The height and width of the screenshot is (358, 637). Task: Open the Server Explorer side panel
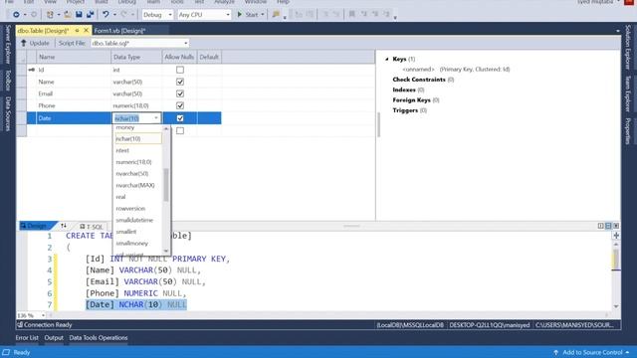click(8, 45)
